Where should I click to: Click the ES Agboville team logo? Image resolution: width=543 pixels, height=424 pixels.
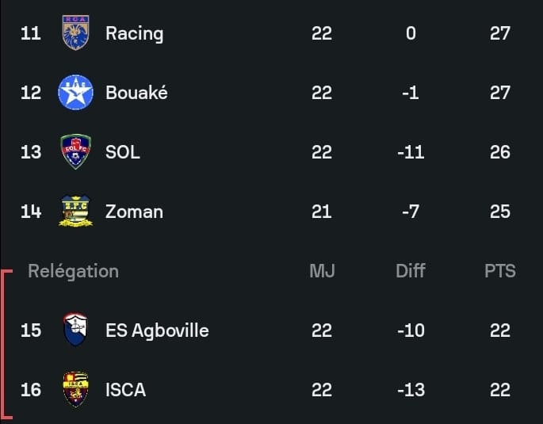[75, 330]
